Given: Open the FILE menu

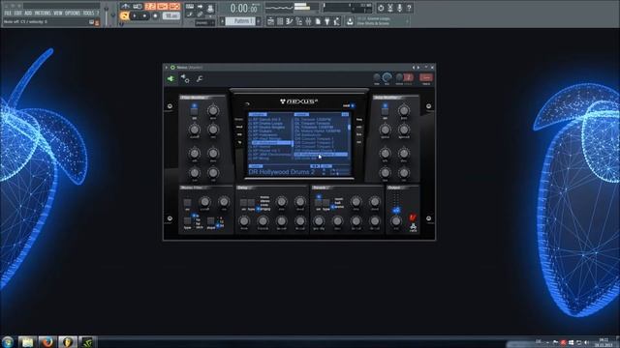Looking at the screenshot, I should point(8,13).
